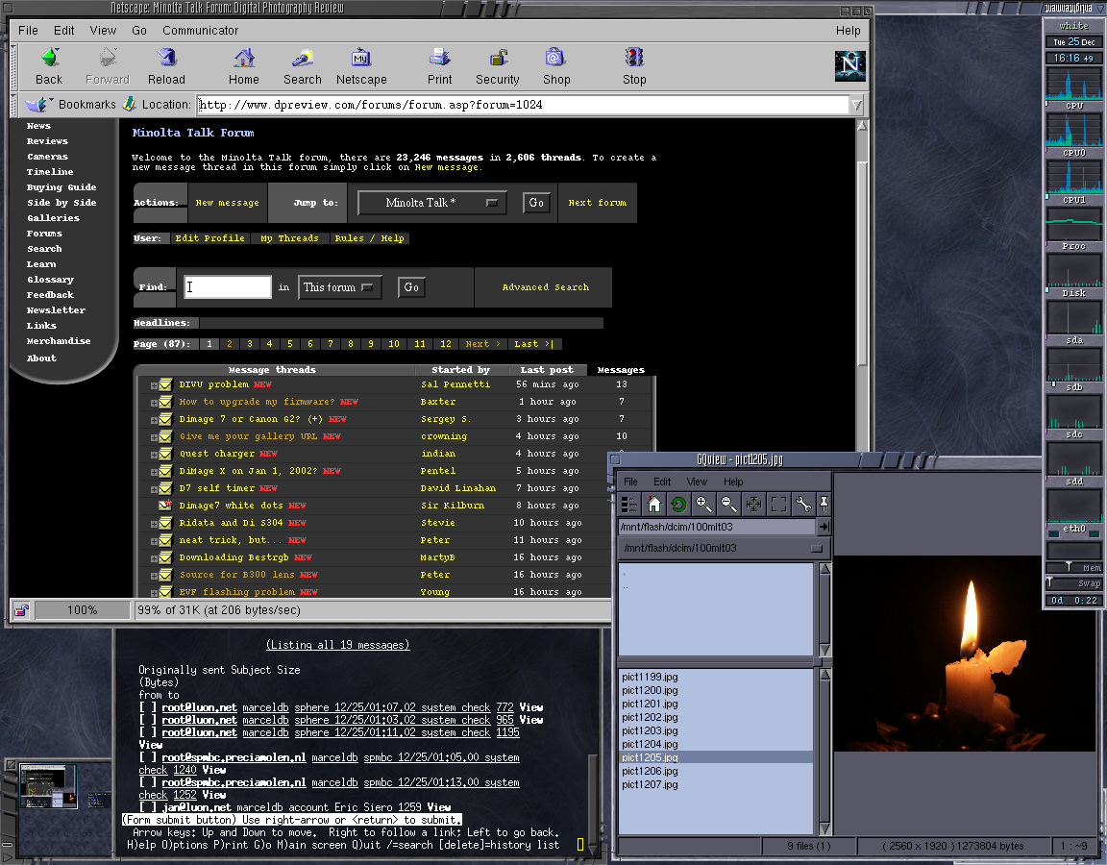Click the Back button in Netscape
Image resolution: width=1107 pixels, height=865 pixels.
coord(49,66)
